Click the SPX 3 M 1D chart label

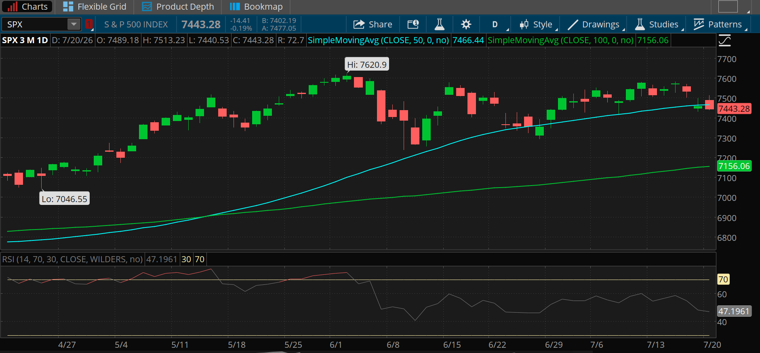tap(25, 40)
